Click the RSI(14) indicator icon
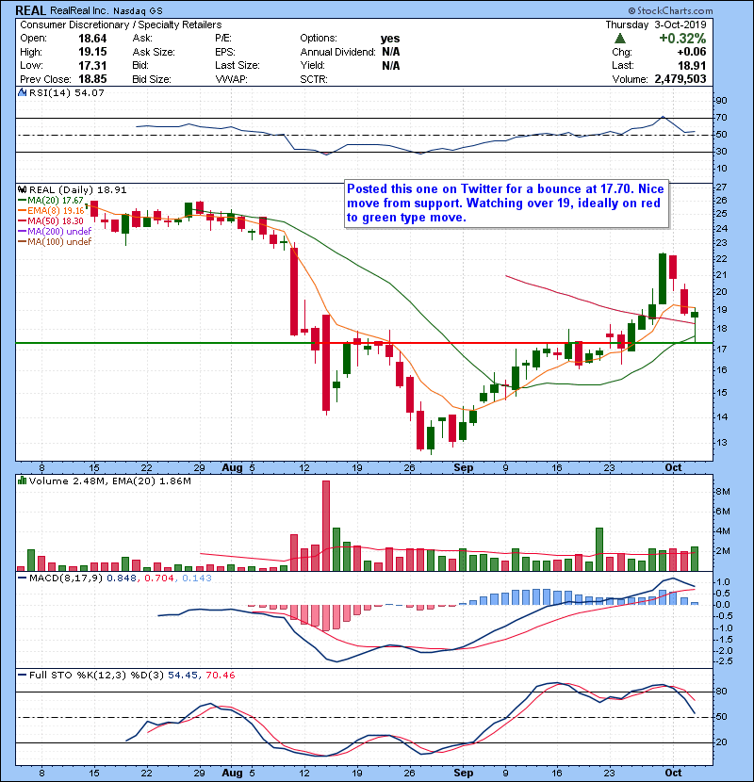754x782 pixels. coord(22,92)
